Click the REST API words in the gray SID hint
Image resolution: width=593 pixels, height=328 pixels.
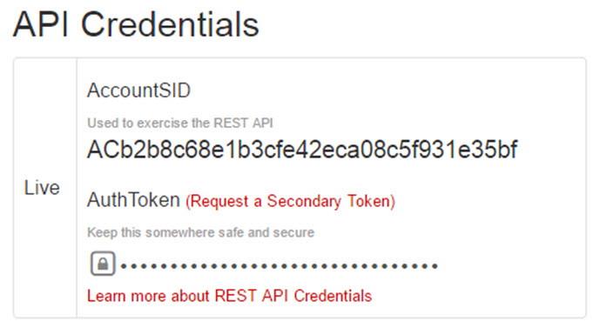(243, 124)
